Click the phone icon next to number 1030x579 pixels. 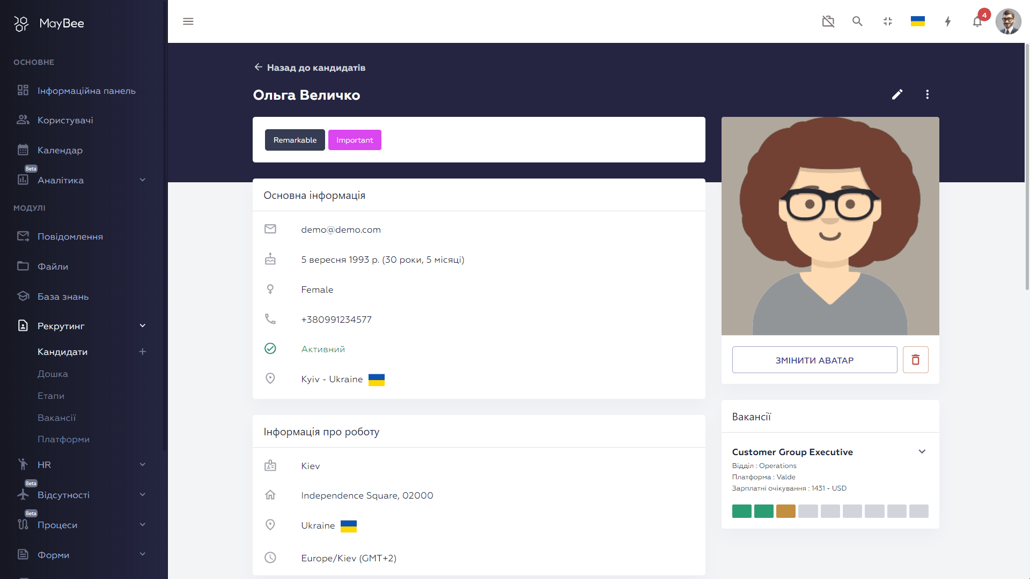tap(270, 319)
